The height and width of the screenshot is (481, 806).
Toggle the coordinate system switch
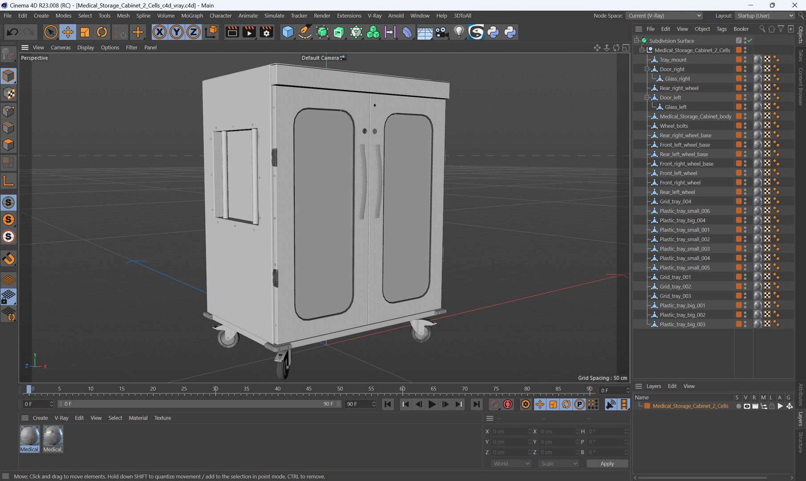click(x=211, y=32)
